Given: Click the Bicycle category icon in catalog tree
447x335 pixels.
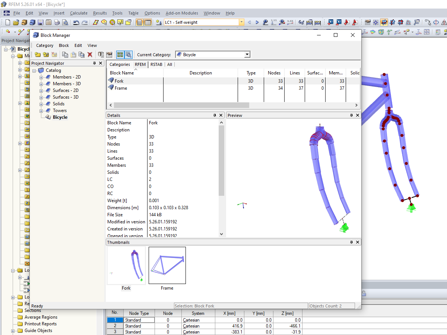Looking at the screenshot, I should pyautogui.click(x=48, y=117).
